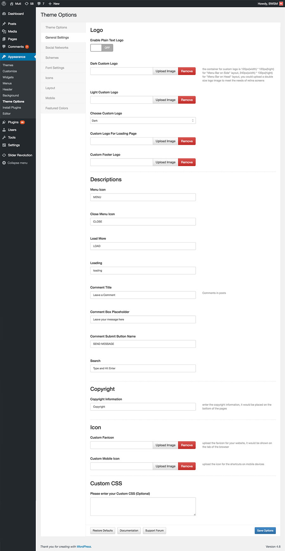Screen dimensions: 285x551
Task: Open the Muti site home icon
Action: point(12,3)
